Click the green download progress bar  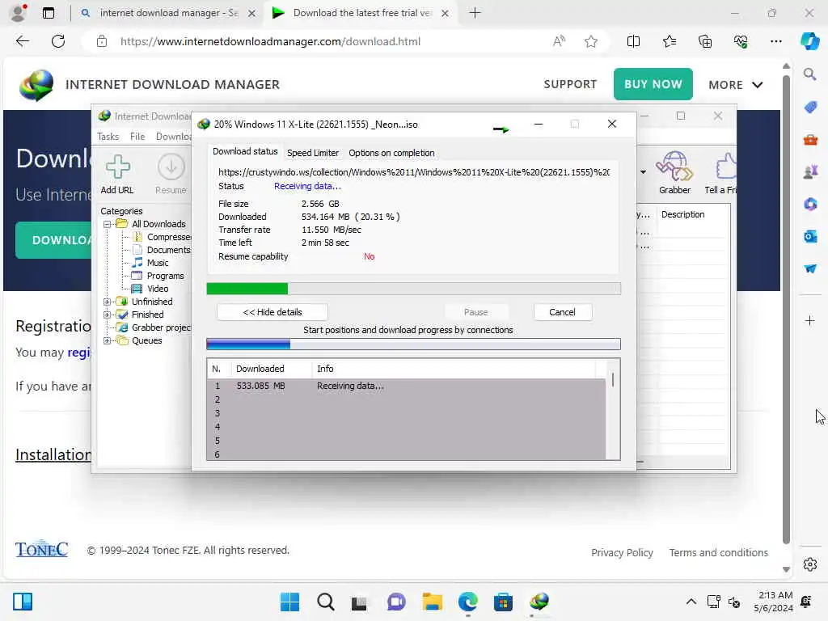[x=413, y=289]
